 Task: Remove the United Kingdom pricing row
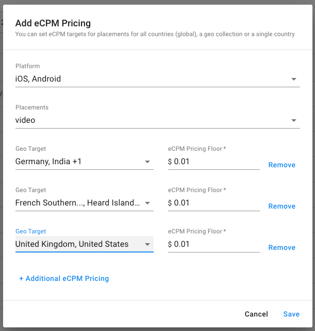281,248
